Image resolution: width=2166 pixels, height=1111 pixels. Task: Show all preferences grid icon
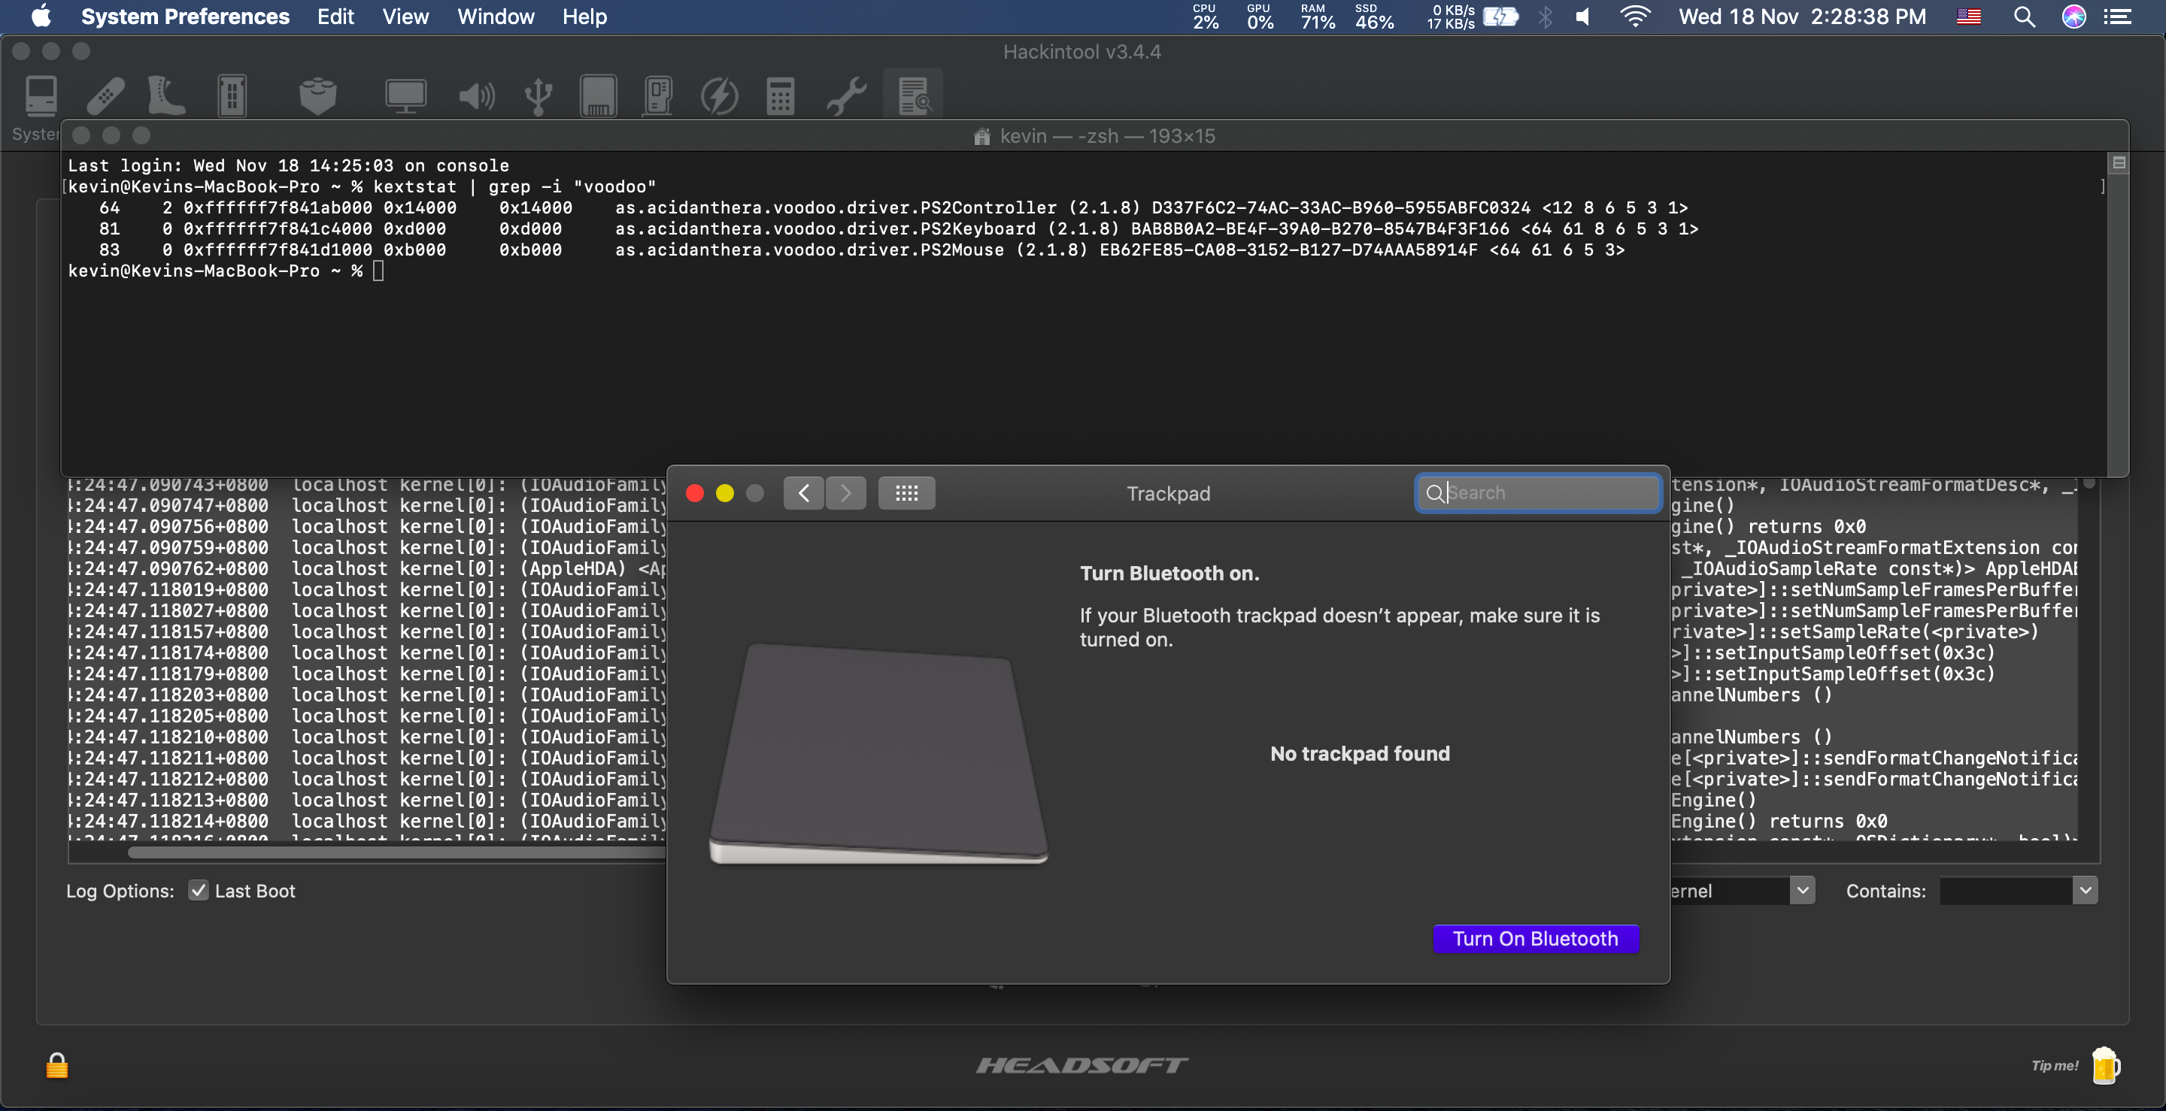click(x=906, y=493)
